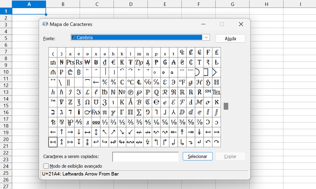Click the Selecionar button
316x189 pixels.
[x=197, y=157]
